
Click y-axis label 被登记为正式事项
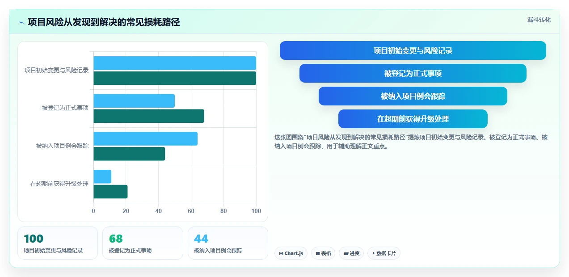point(65,108)
